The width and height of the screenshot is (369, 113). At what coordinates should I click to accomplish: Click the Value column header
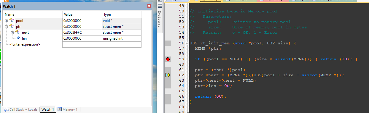(82, 14)
